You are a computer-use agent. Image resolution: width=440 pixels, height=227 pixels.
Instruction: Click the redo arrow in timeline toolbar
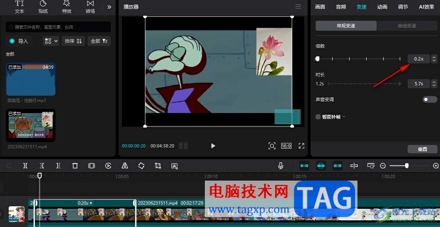pos(9,166)
